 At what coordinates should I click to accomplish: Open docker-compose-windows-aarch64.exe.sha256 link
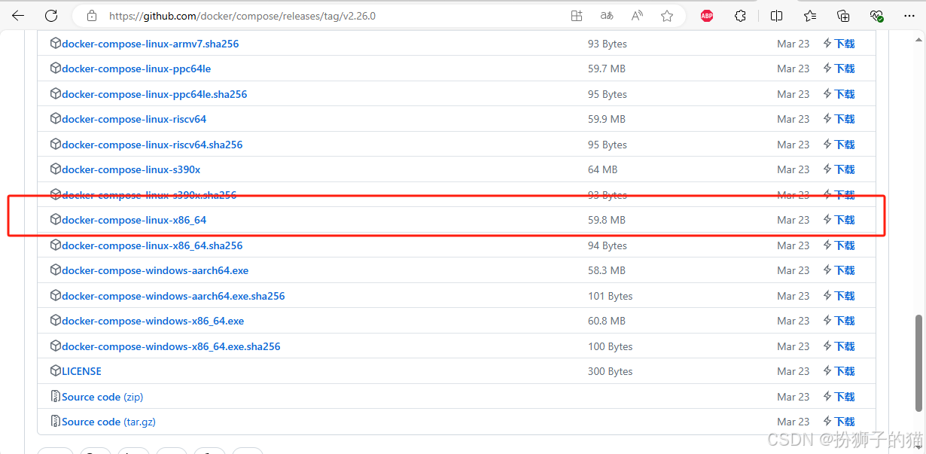click(173, 296)
